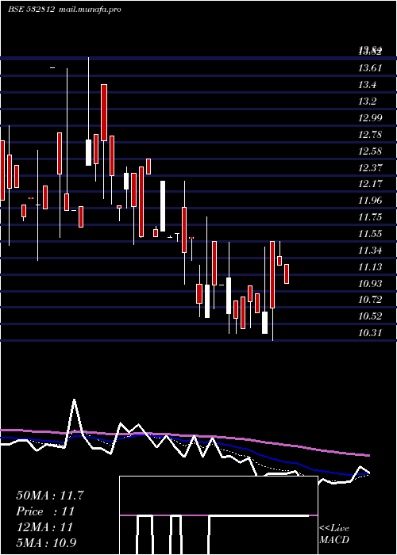Click the sharp peak of the white indicator line

click(74, 400)
